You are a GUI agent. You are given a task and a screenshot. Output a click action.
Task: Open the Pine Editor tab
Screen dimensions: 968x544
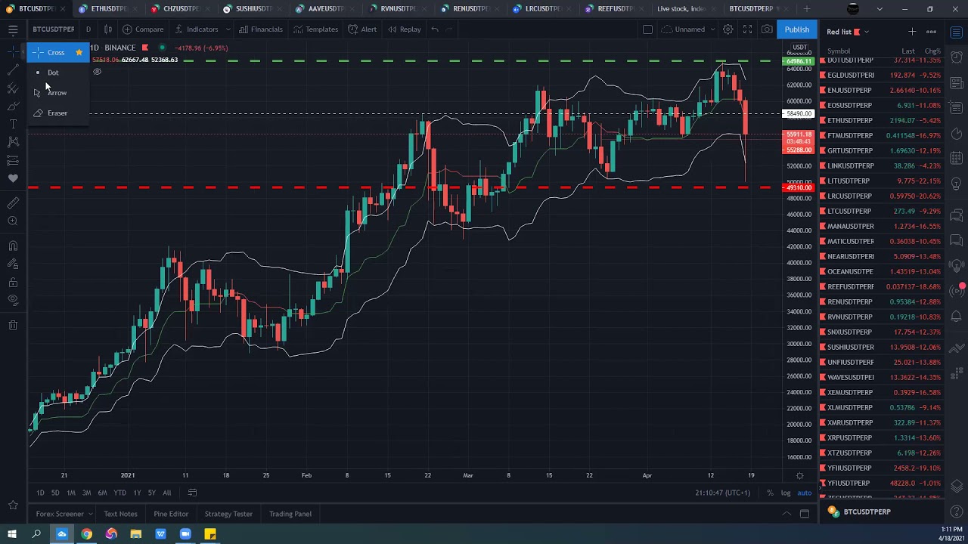tap(171, 514)
